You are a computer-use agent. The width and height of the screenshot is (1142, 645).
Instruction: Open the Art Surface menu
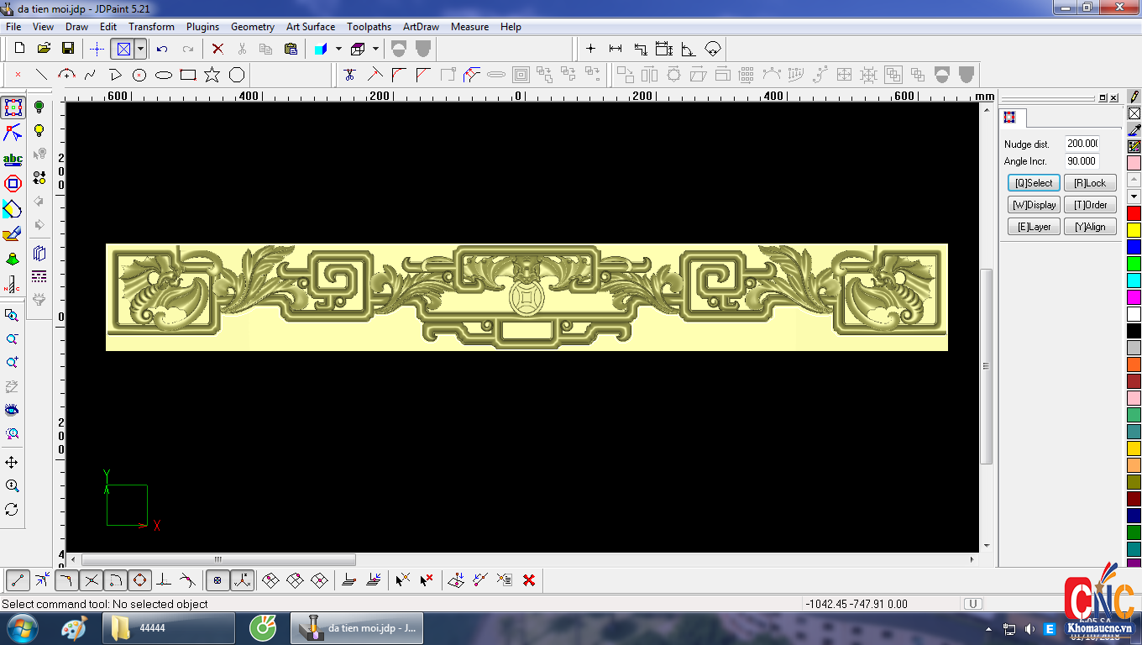point(311,27)
